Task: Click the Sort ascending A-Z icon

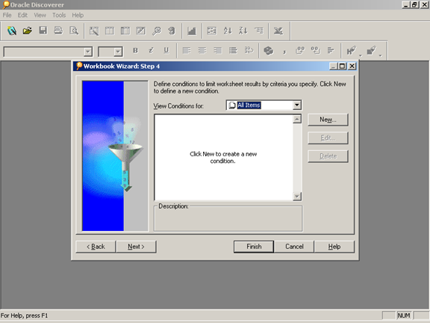Action: [228, 31]
